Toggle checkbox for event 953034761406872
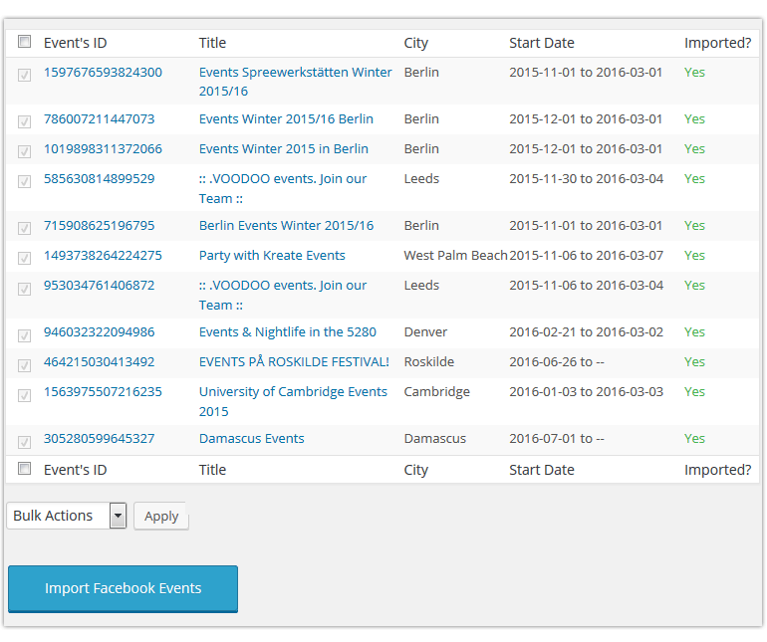The image size is (767, 642). (x=24, y=289)
